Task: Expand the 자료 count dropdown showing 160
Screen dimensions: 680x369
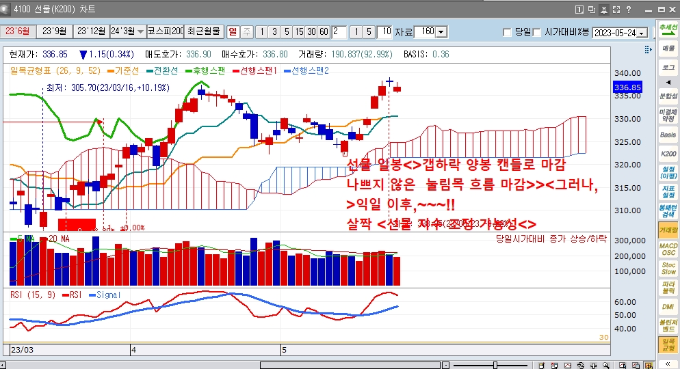Action: (x=441, y=32)
